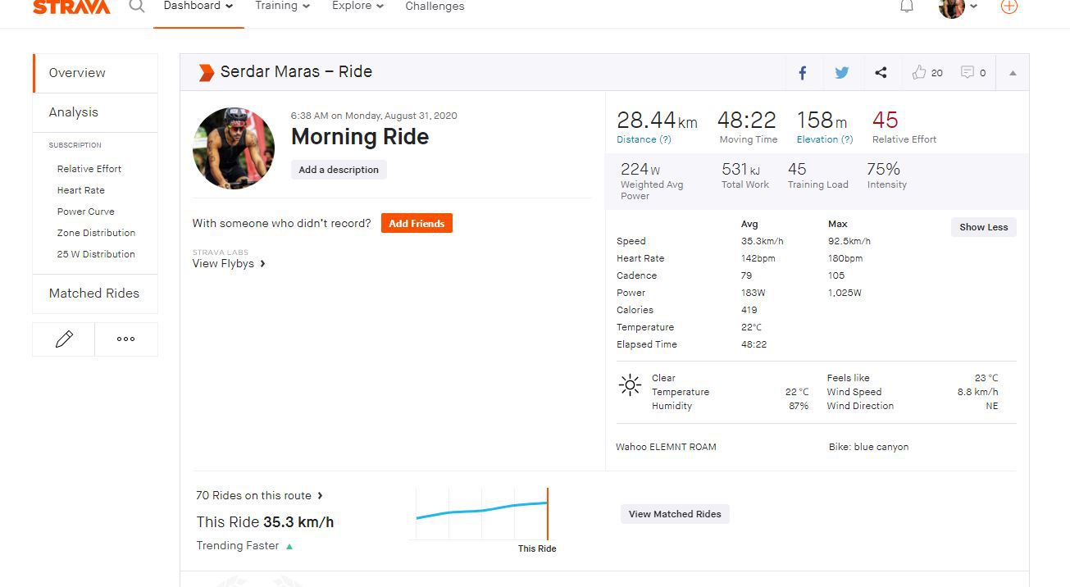Expand the Dashboard dropdown menu
The image size is (1070, 587).
[198, 7]
